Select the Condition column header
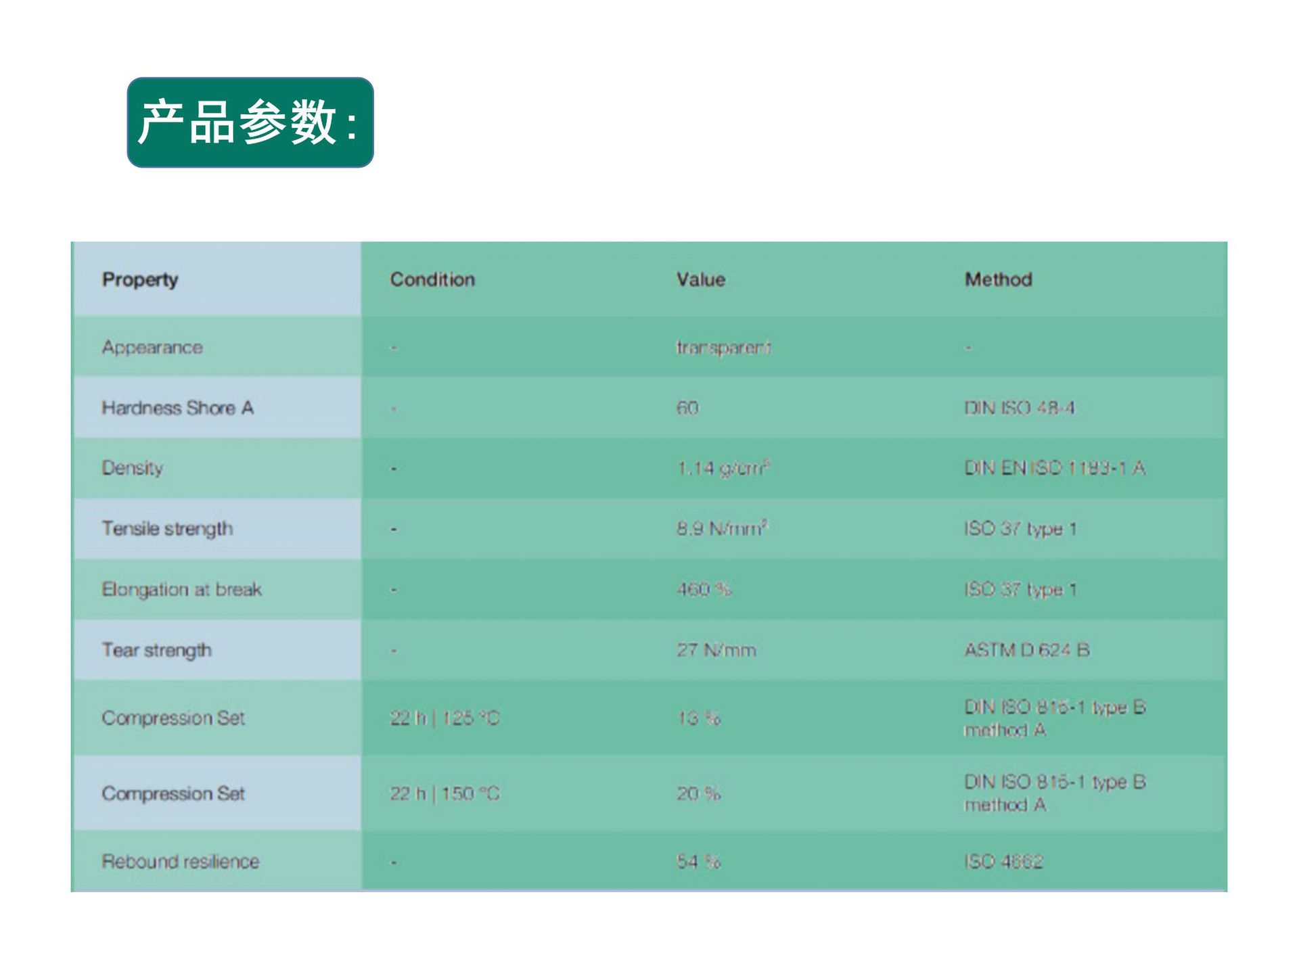This screenshot has height=974, width=1299. (432, 279)
